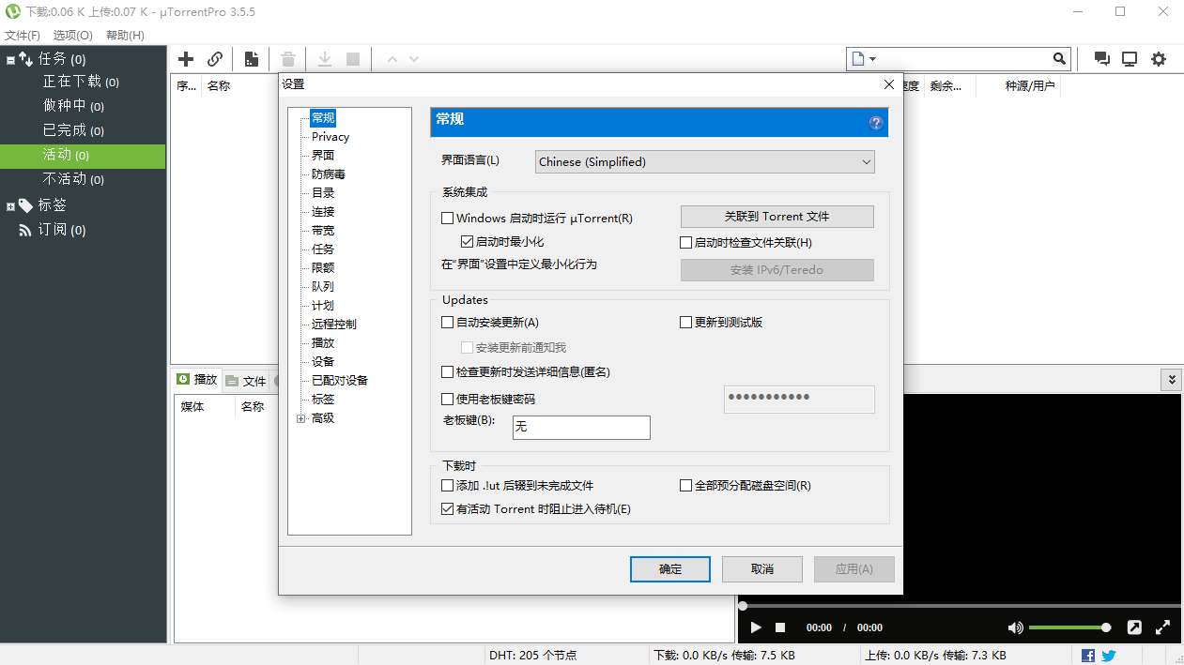Enable Windows 启动时运行 µTorrent checkbox
This screenshot has height=665, width=1184.
[447, 218]
